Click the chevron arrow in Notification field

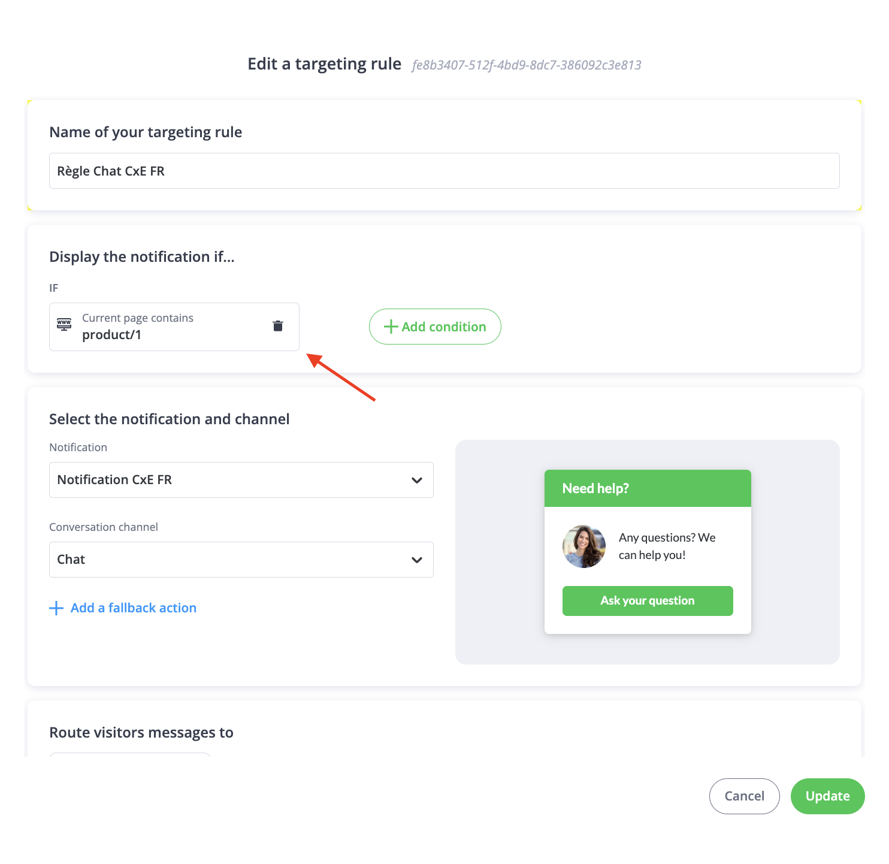pos(417,481)
